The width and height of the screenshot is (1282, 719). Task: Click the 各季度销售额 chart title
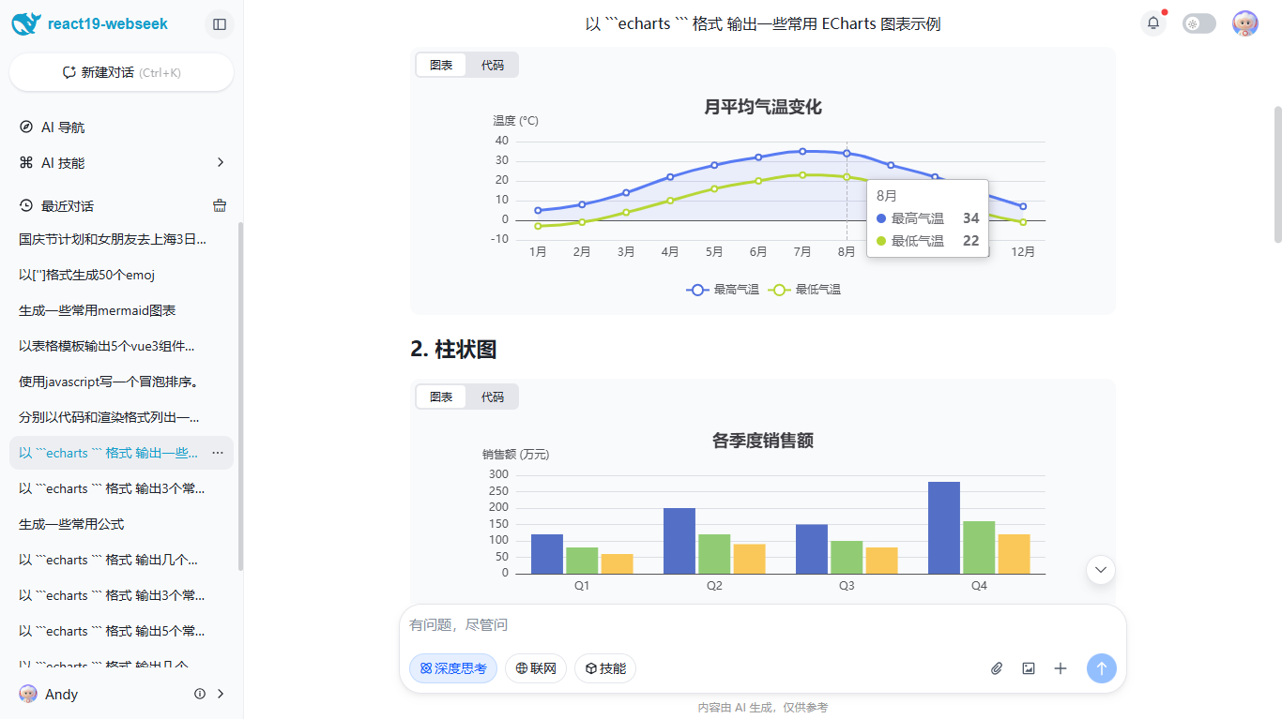pyautogui.click(x=763, y=441)
